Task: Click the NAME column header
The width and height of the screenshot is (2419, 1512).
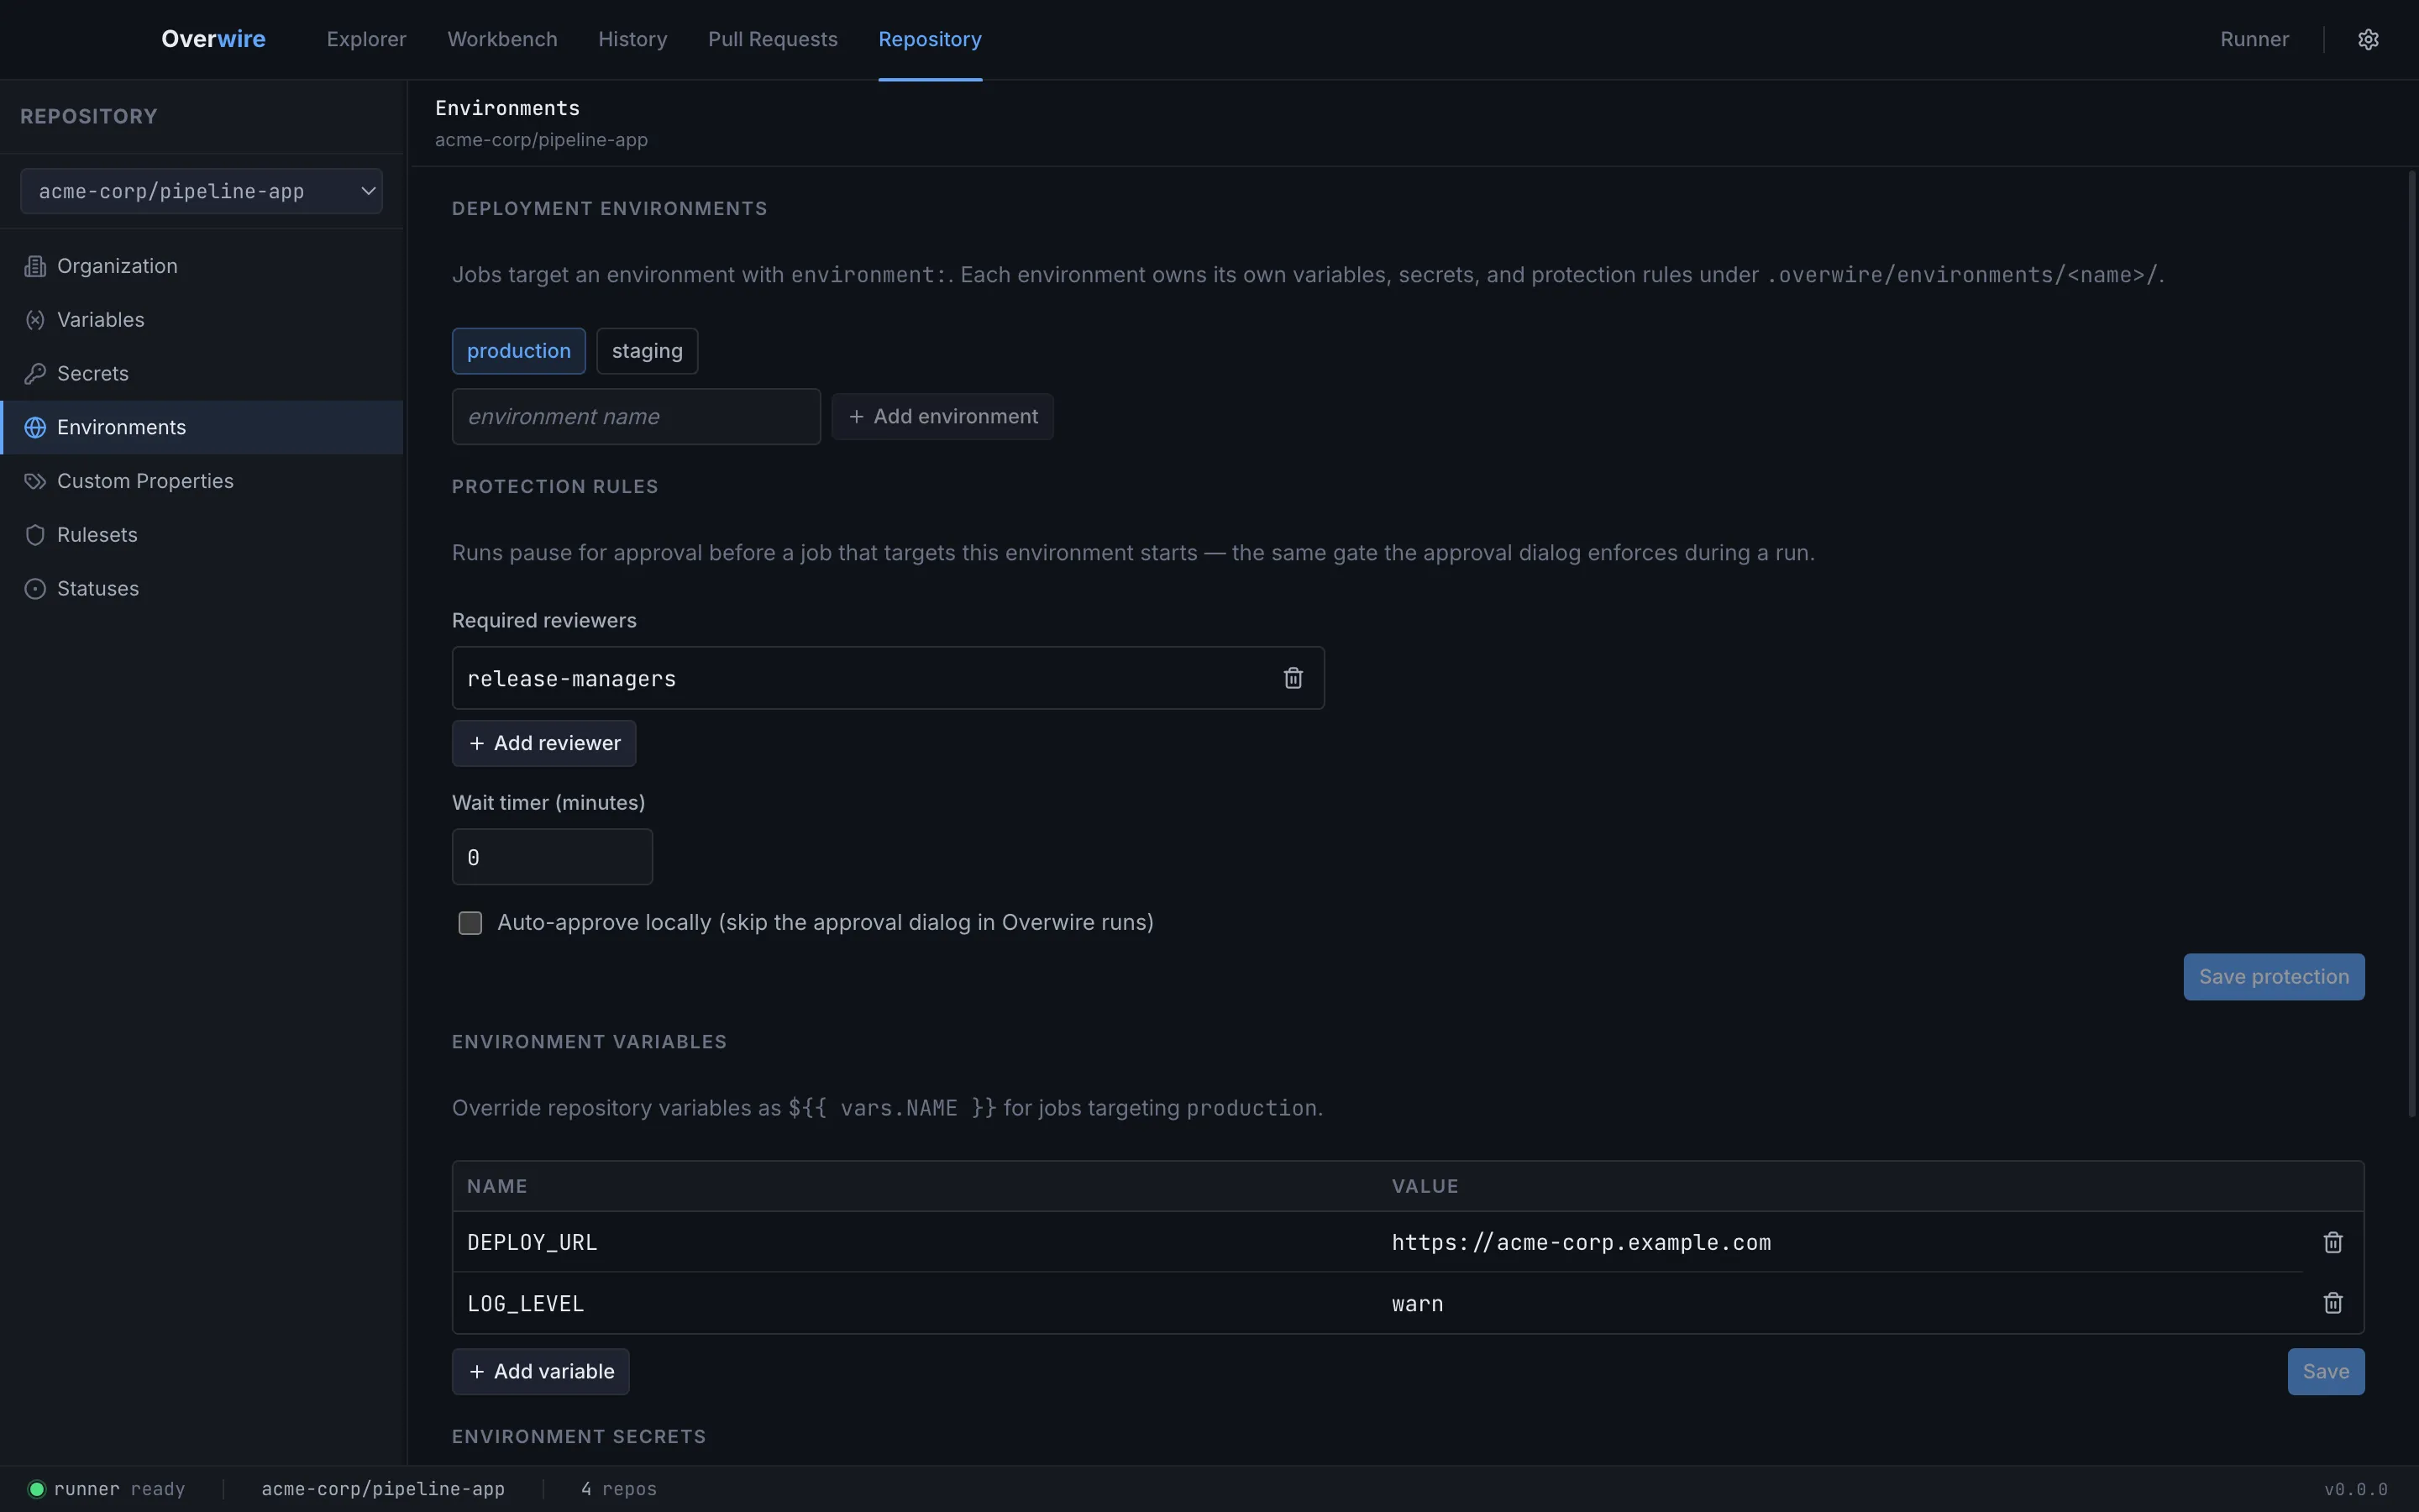Action: pos(496,1186)
